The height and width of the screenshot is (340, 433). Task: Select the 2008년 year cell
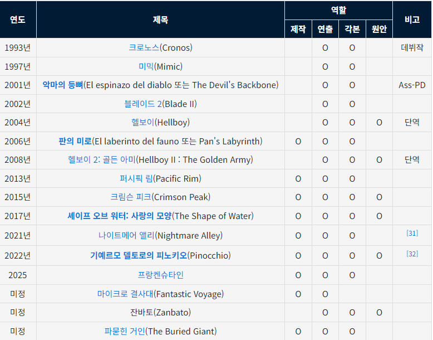coord(18,159)
